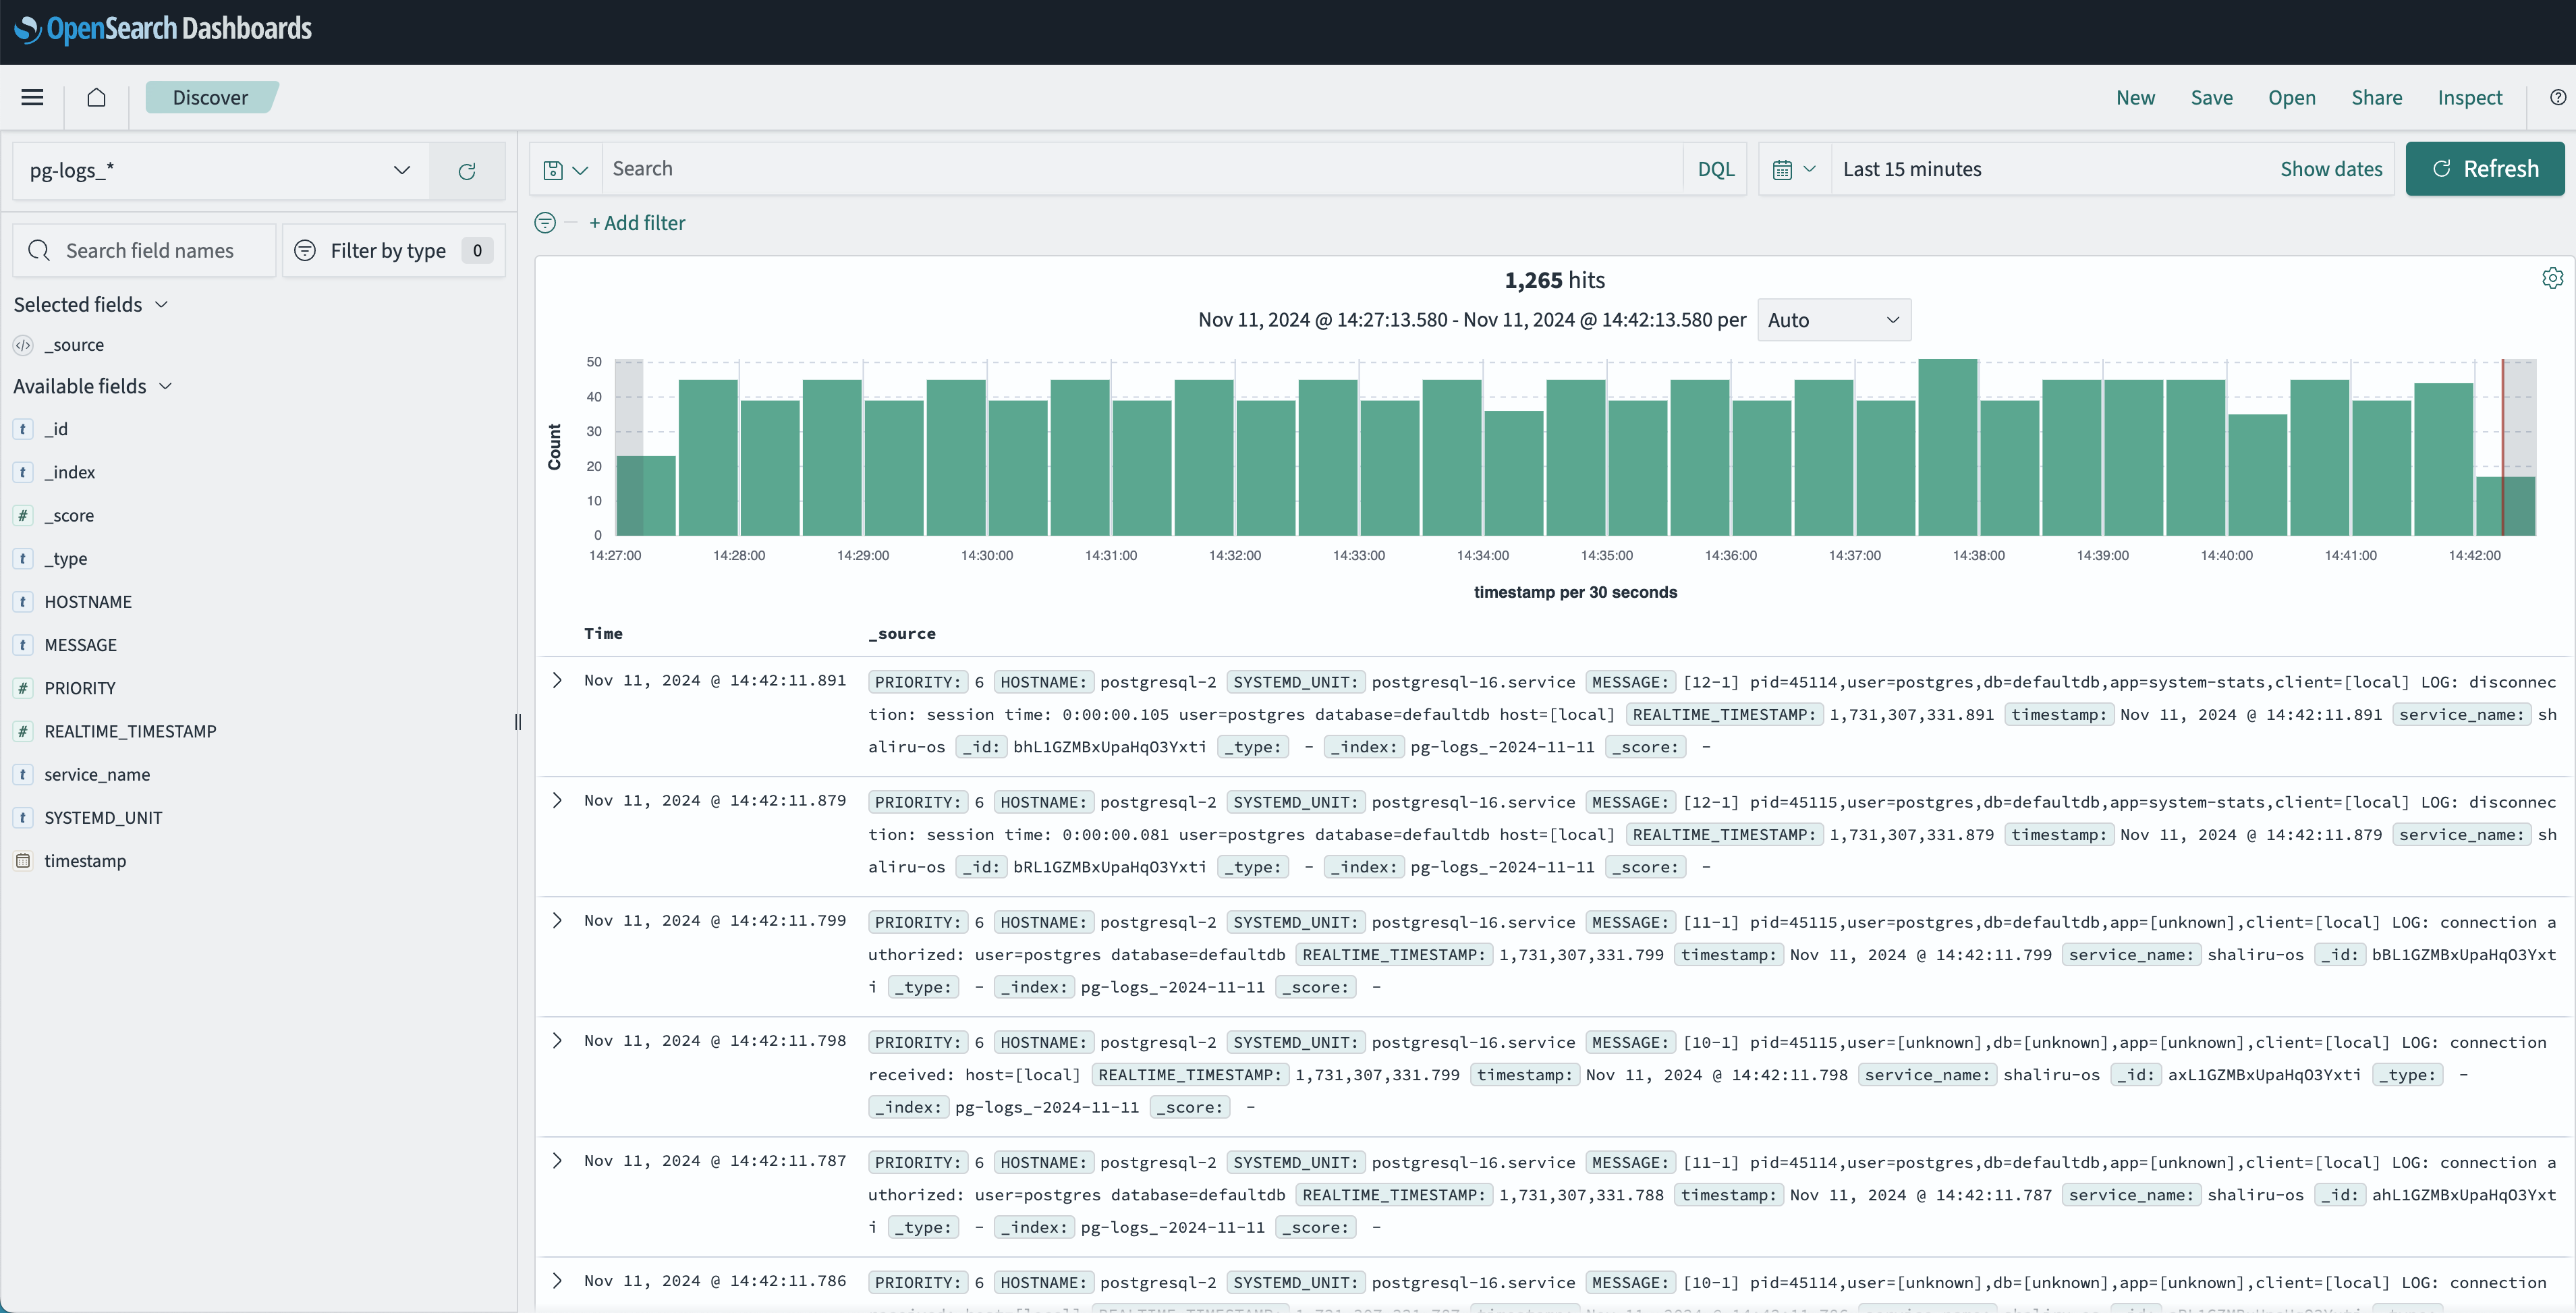Click the tallest histogram bar at 14:37:30

coord(1947,447)
